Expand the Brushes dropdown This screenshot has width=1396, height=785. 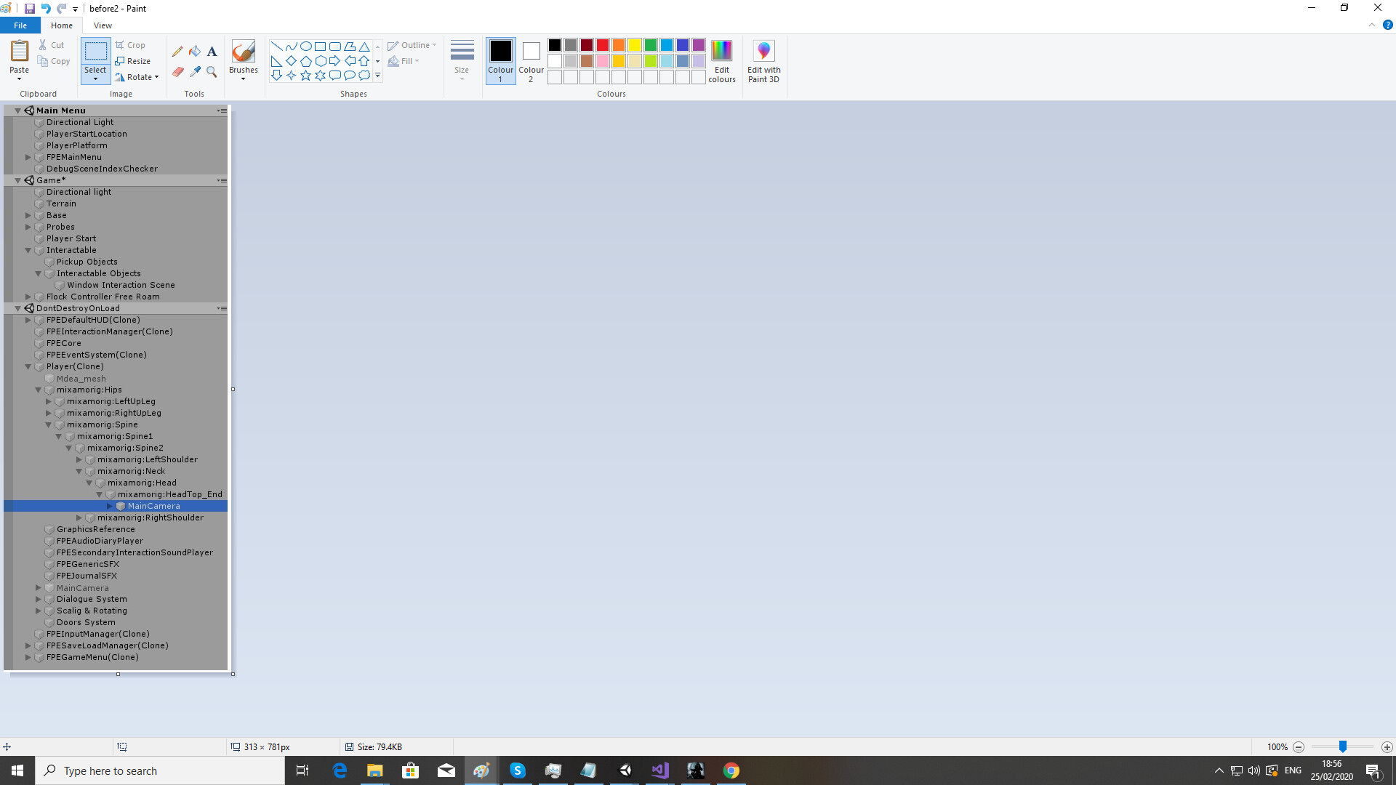tap(243, 78)
